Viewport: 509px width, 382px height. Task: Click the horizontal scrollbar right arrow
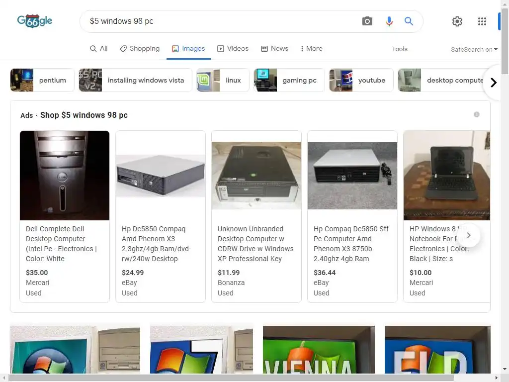[497, 378]
